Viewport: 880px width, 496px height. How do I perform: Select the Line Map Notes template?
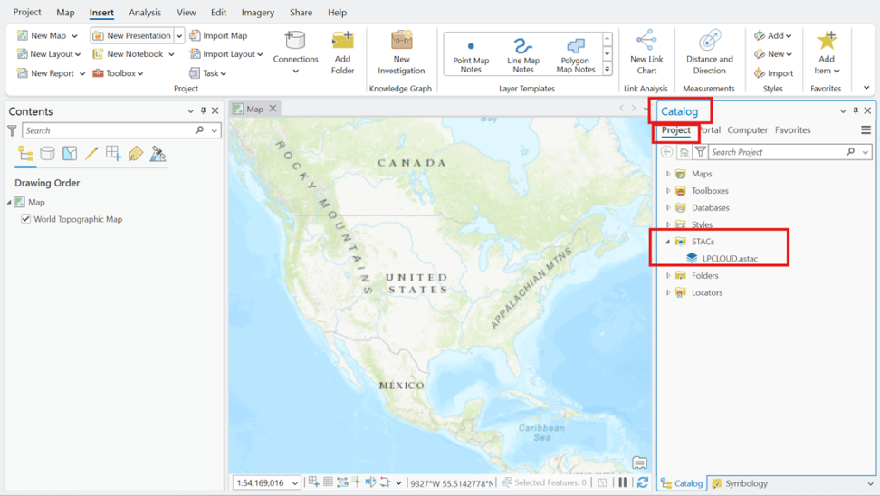coord(523,54)
